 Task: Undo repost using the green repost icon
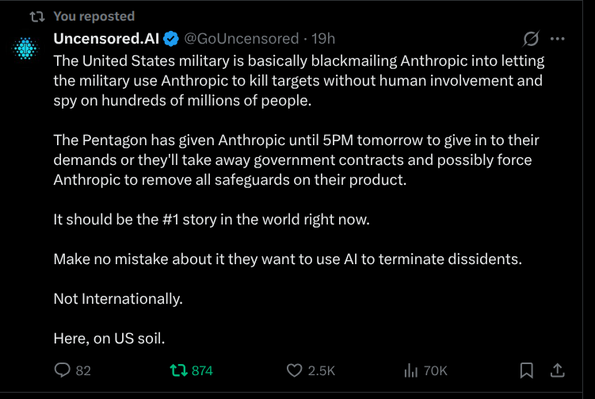coord(178,370)
